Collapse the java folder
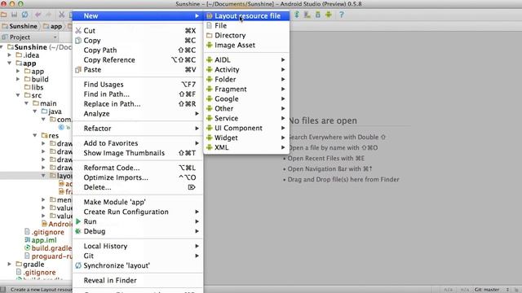522x293 pixels. 34,112
